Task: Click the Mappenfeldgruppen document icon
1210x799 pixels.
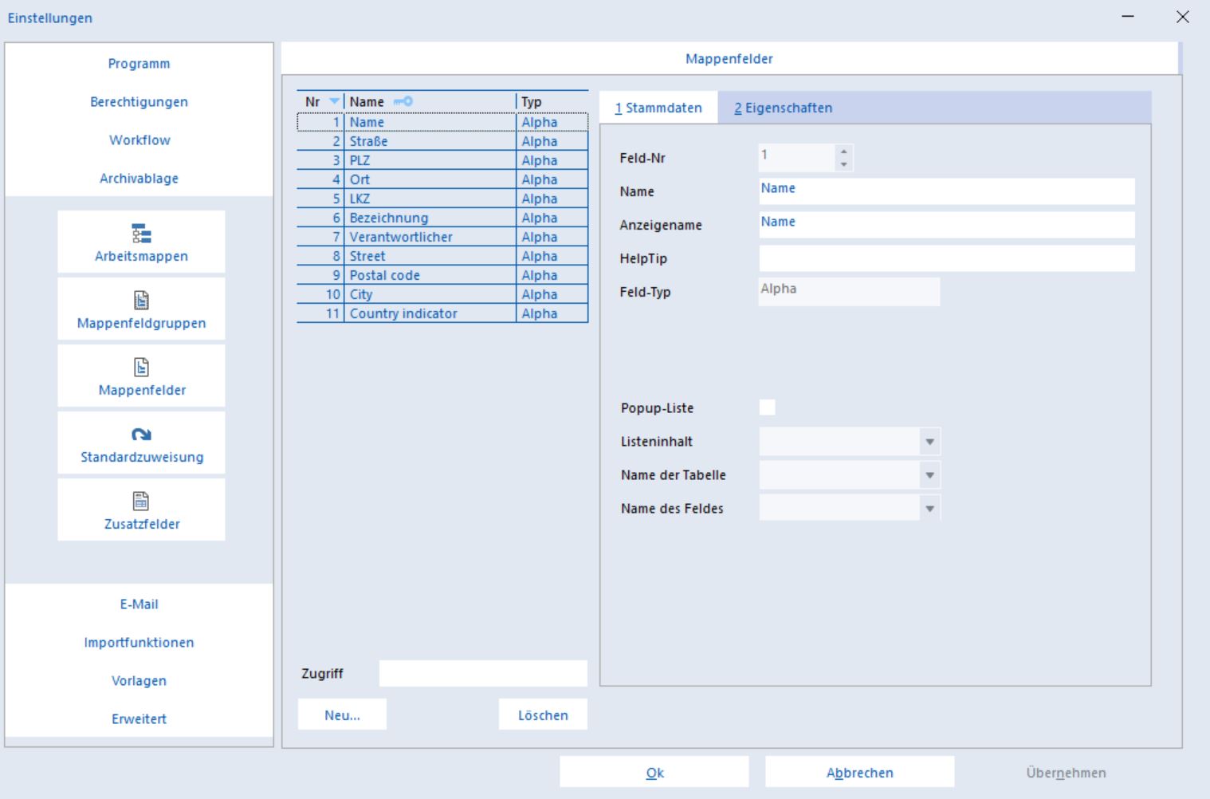Action: 141,300
